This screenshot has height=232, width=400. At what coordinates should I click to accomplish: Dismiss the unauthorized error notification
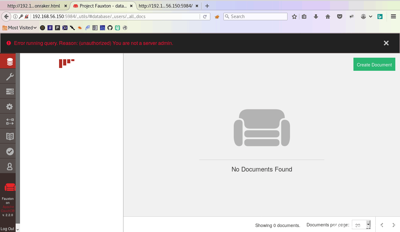pos(386,43)
